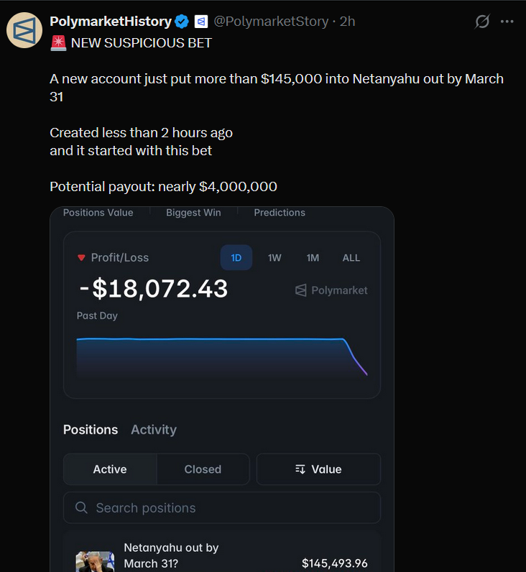526x572 pixels.
Task: Select the 1M time range
Action: coord(313,258)
